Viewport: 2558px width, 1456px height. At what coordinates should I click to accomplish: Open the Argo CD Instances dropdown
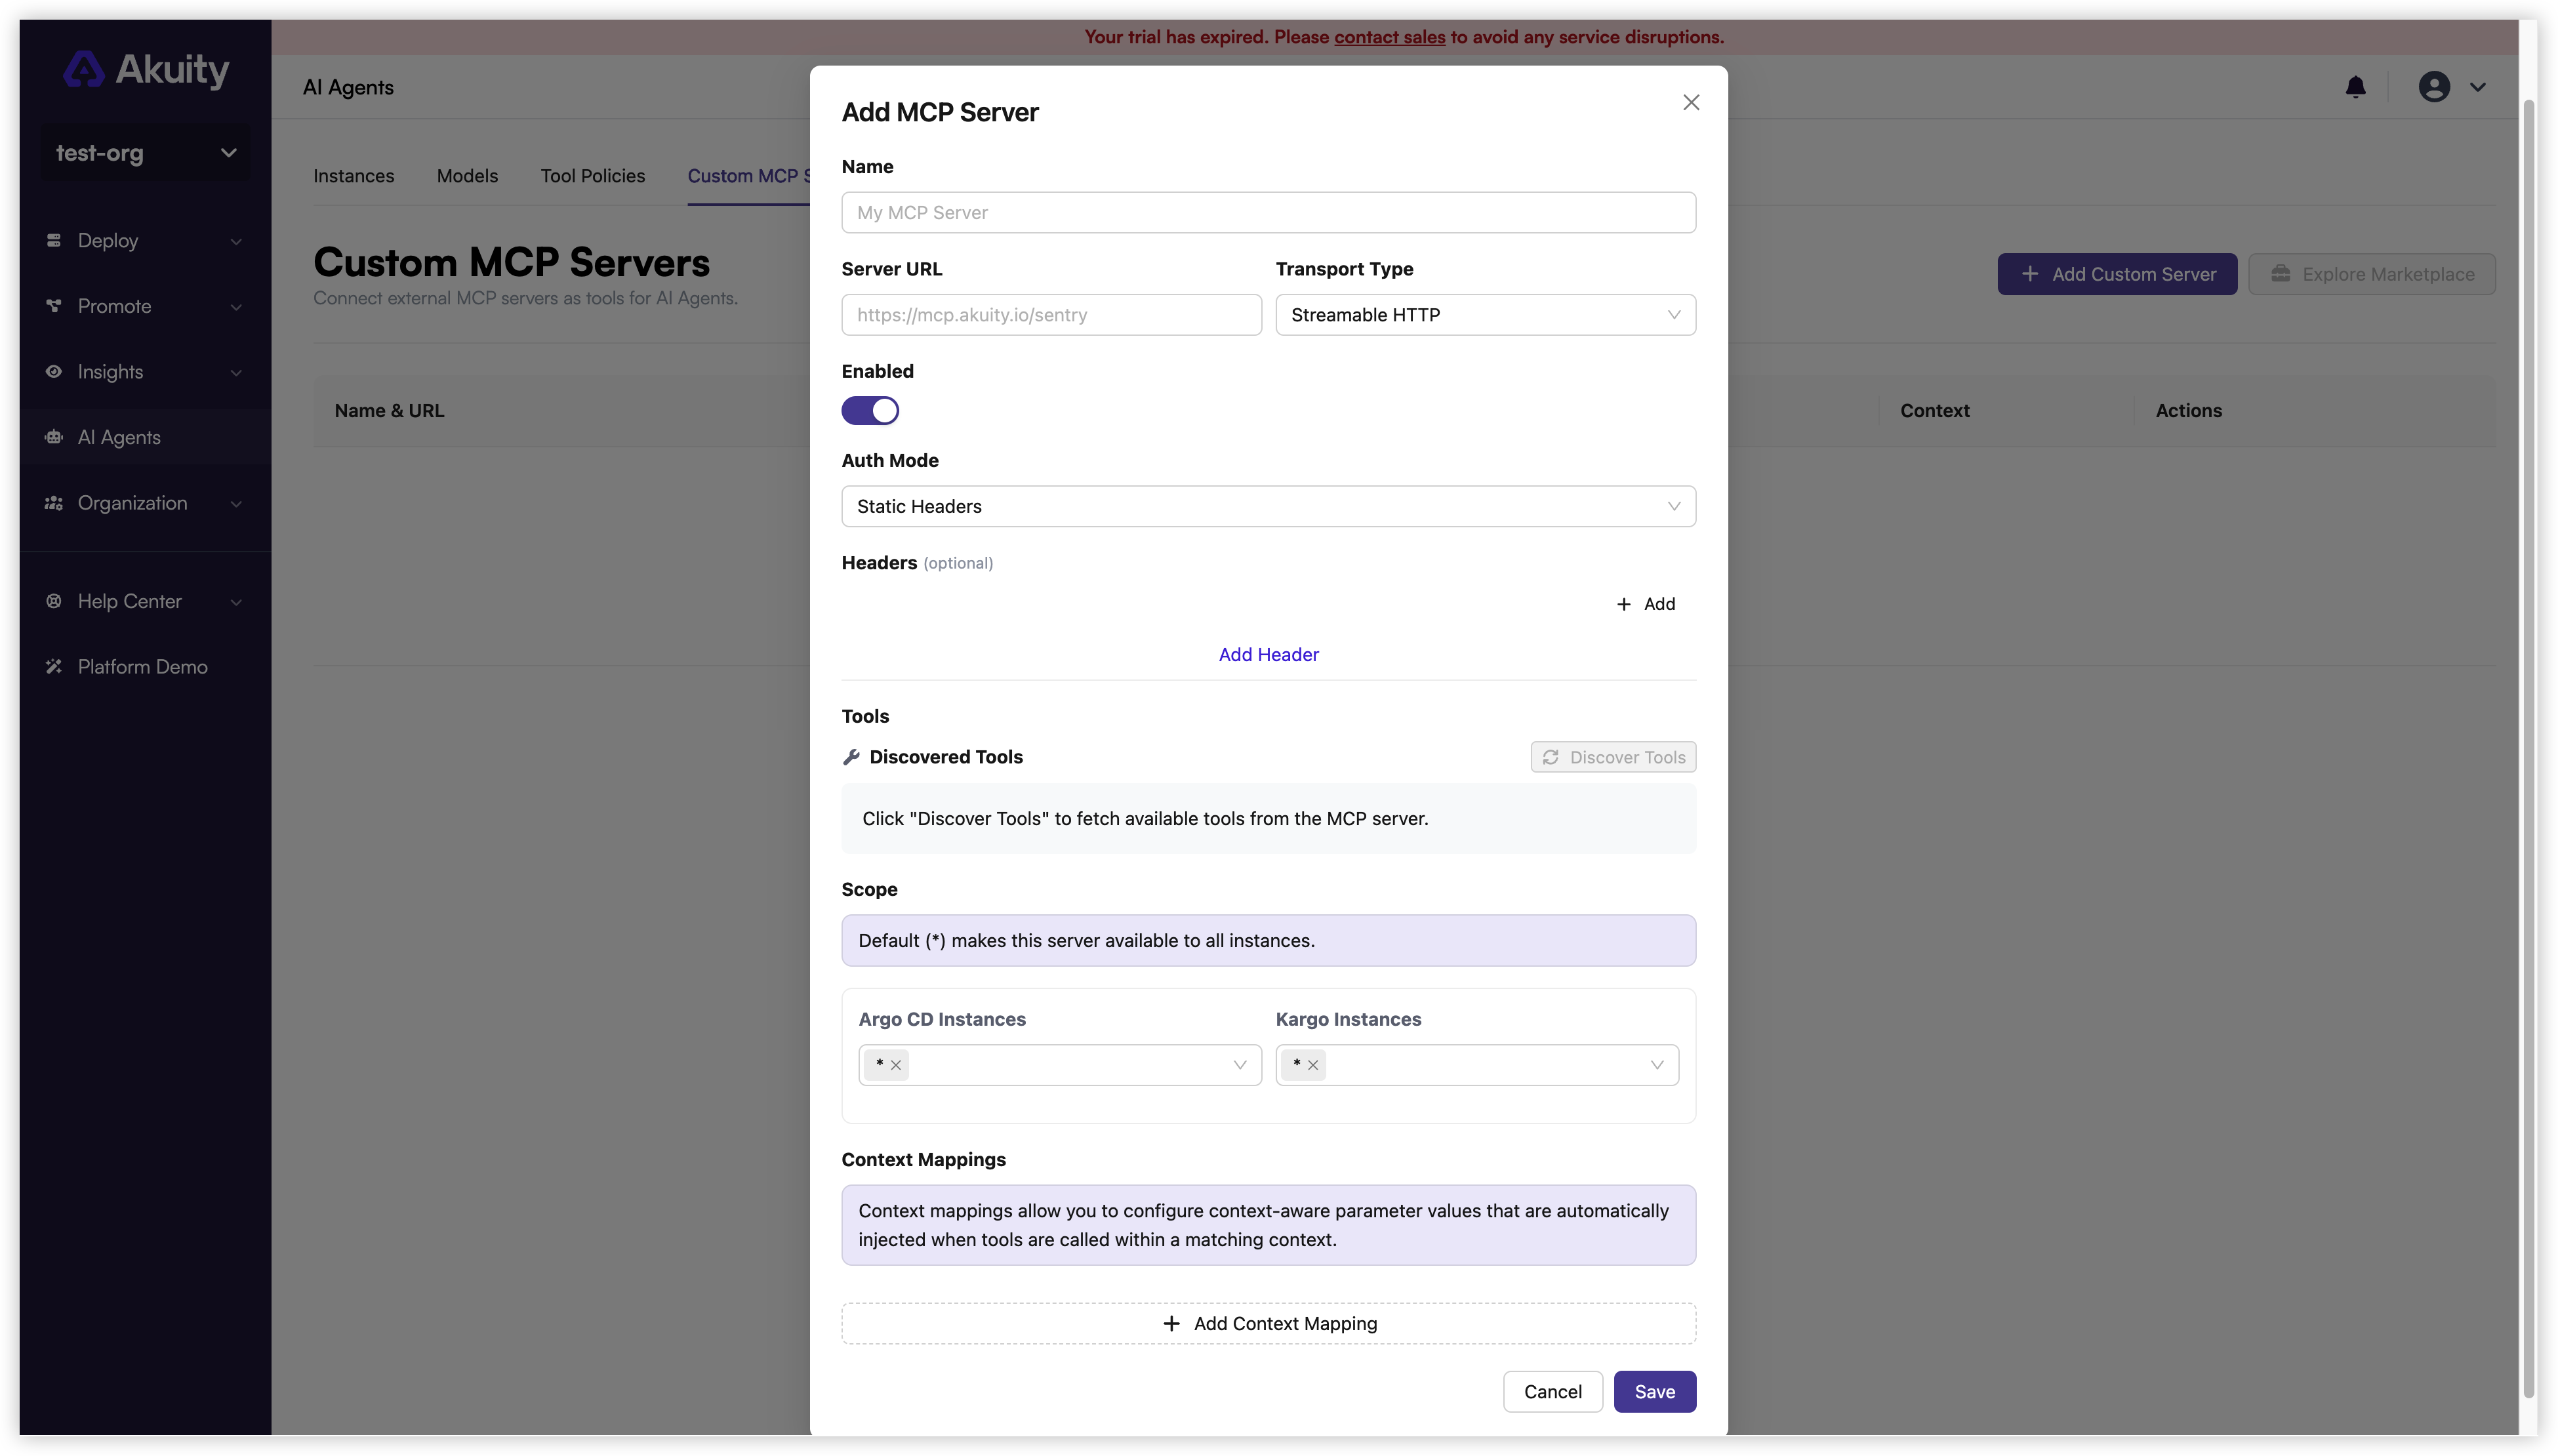coord(1060,1065)
